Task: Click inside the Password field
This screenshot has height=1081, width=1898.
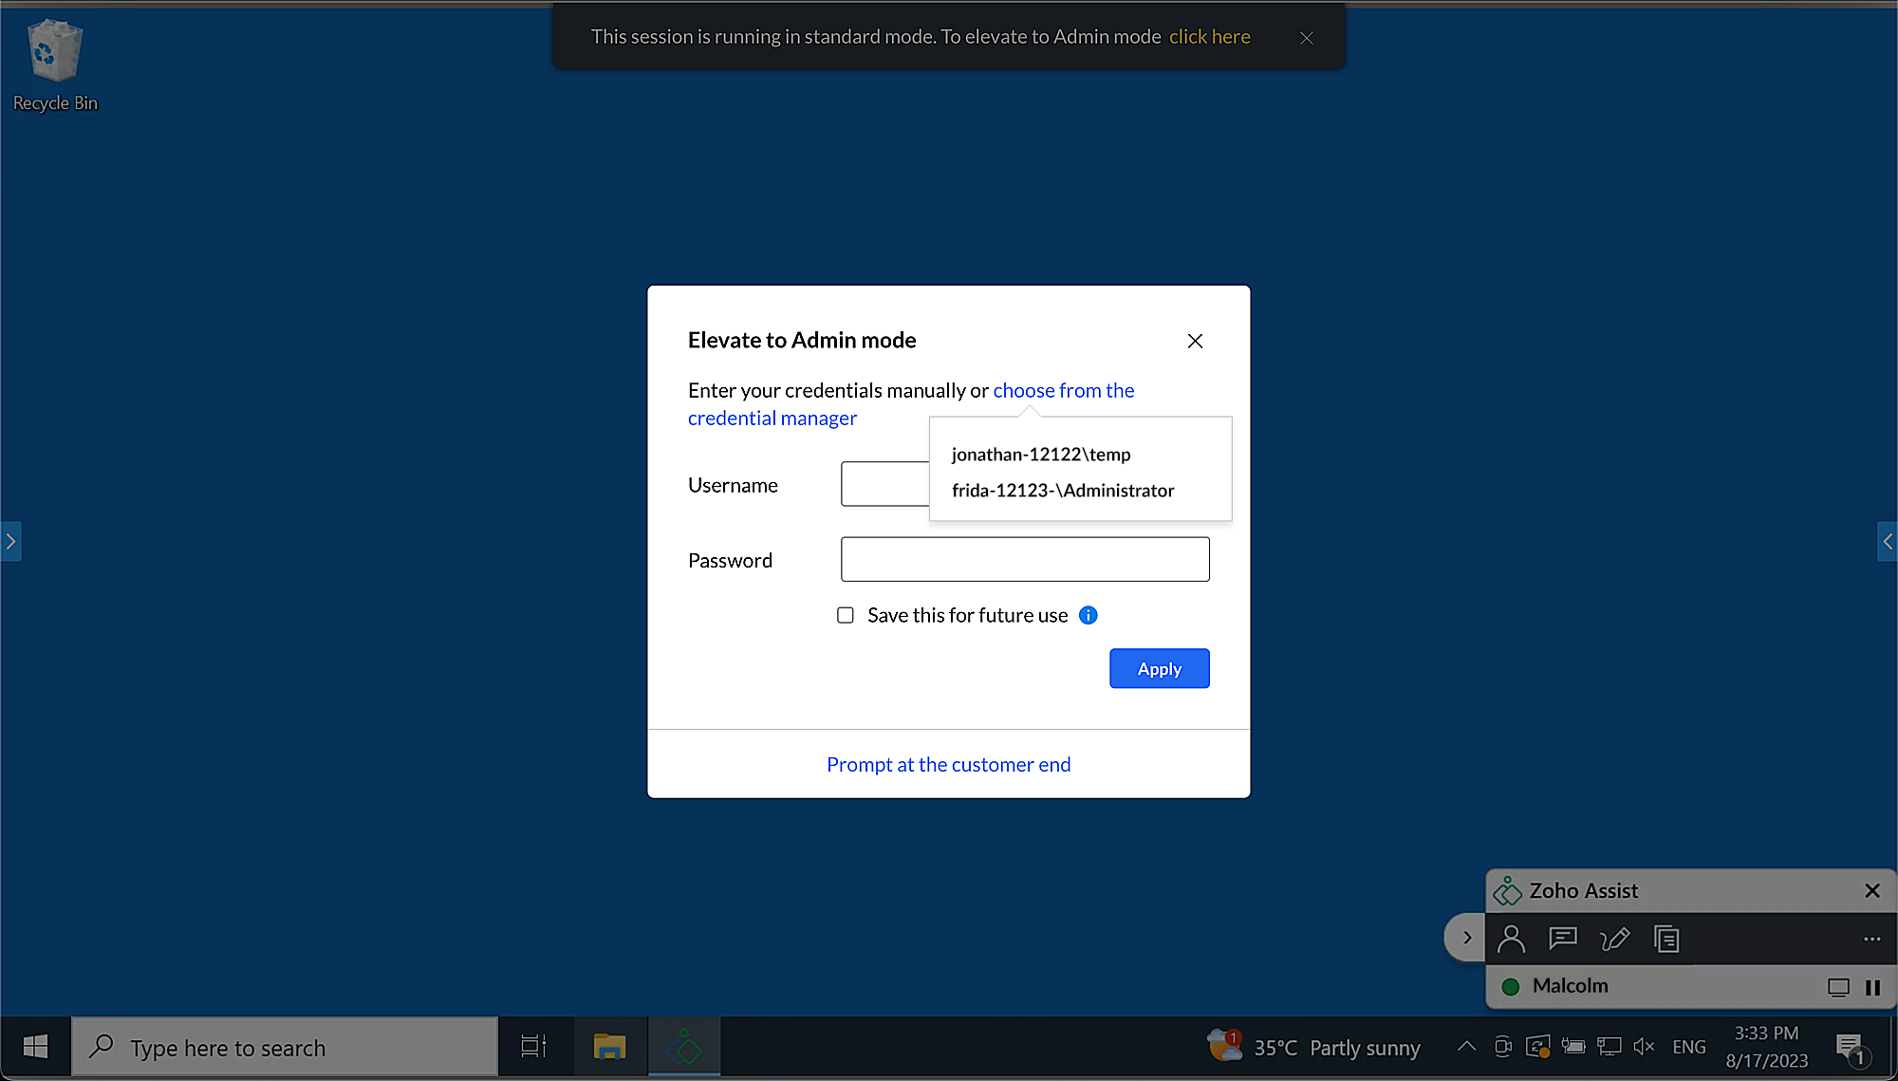Action: point(1024,559)
